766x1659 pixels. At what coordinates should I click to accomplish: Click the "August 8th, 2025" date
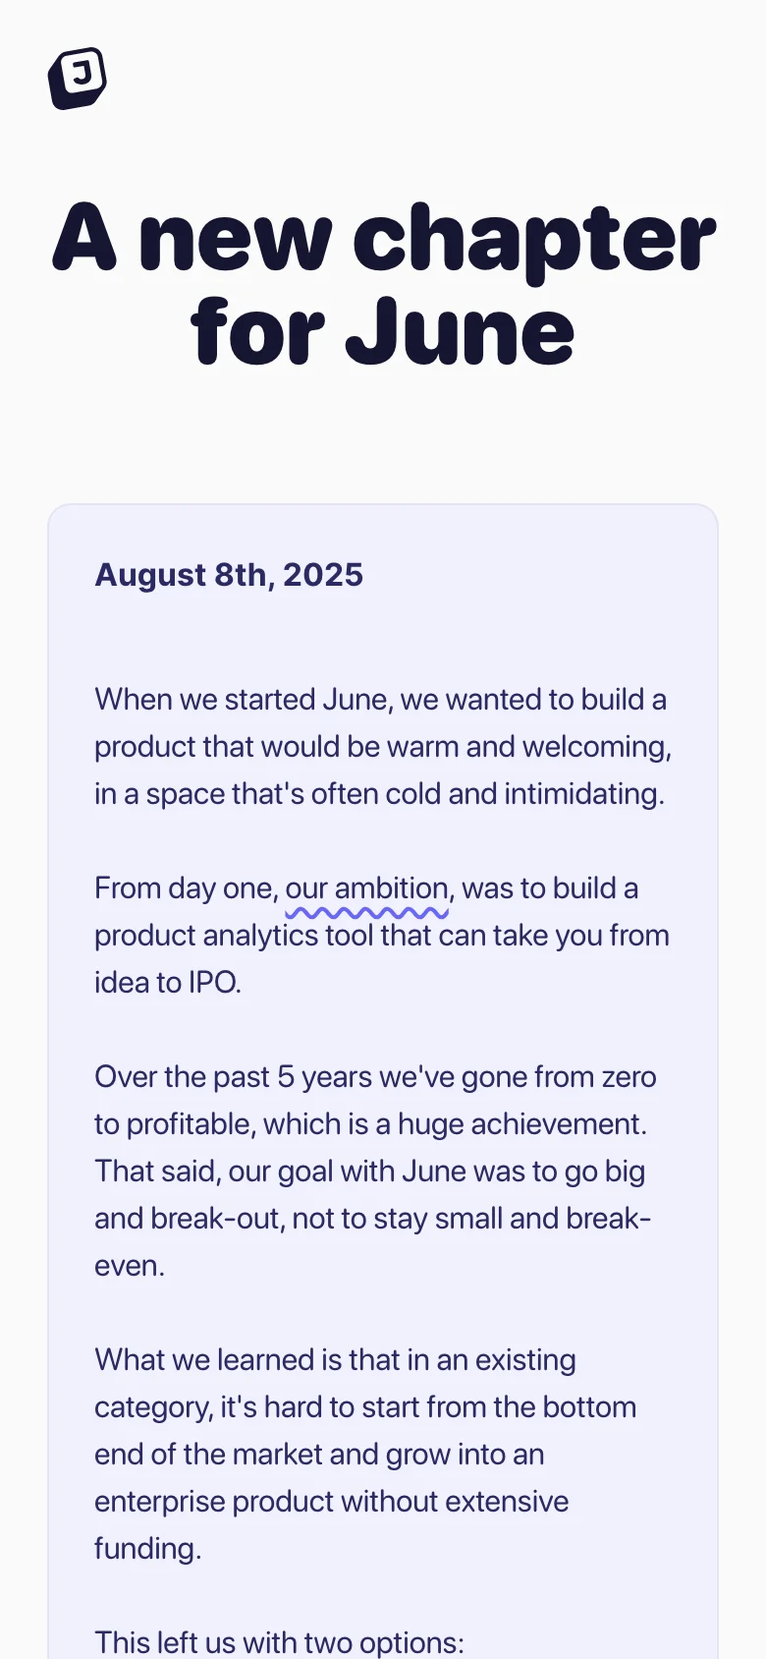[229, 575]
